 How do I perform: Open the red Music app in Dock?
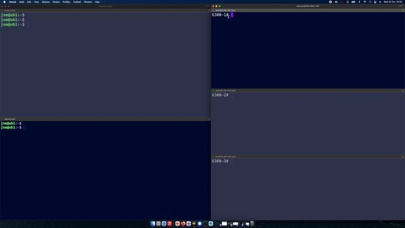click(x=170, y=224)
